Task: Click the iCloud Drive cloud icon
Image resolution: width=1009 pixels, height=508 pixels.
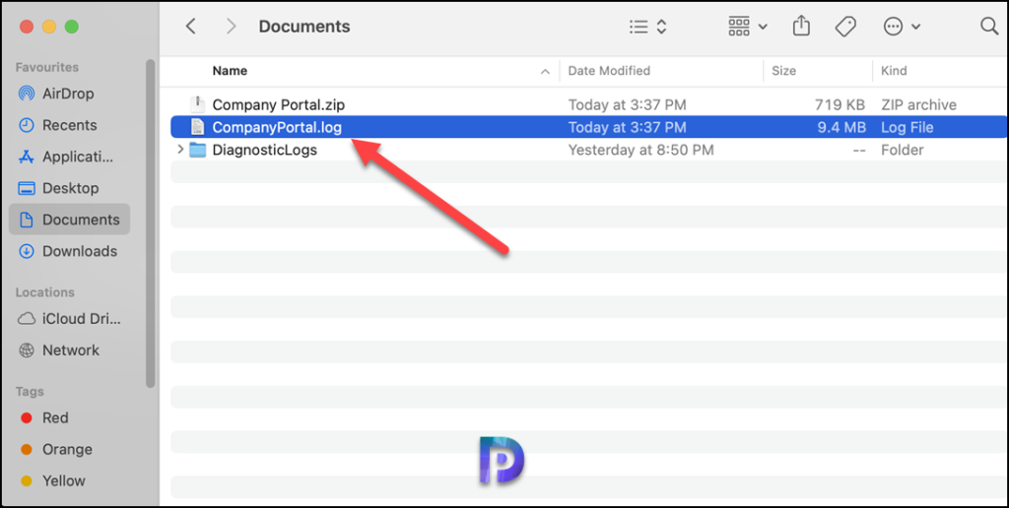Action: (x=27, y=319)
